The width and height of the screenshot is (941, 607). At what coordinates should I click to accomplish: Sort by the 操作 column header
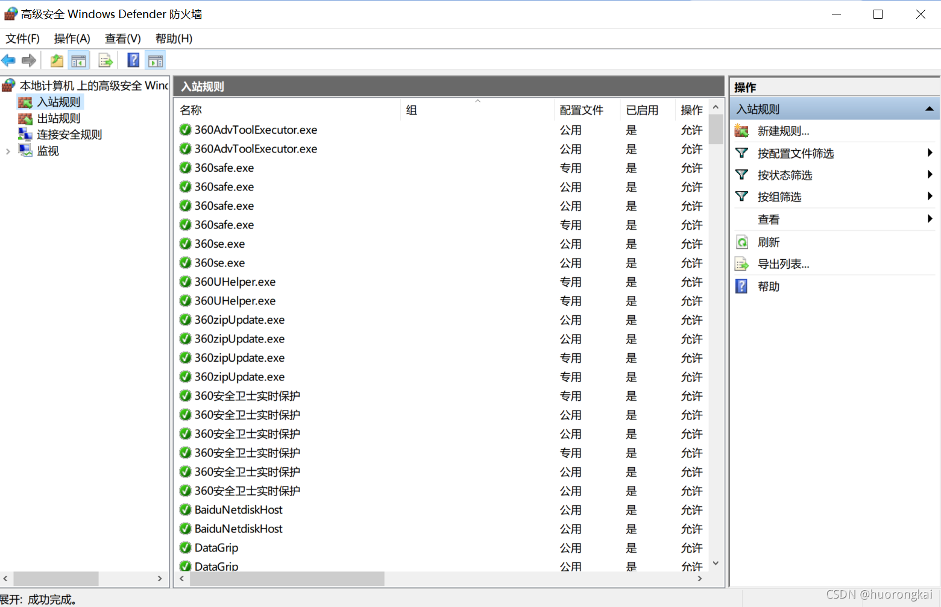[x=691, y=110]
